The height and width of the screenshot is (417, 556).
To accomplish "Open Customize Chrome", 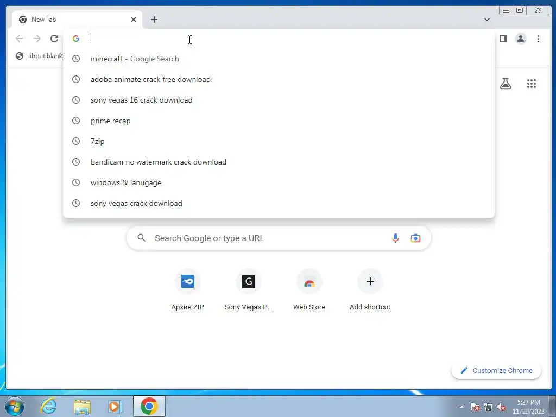I will click(496, 370).
